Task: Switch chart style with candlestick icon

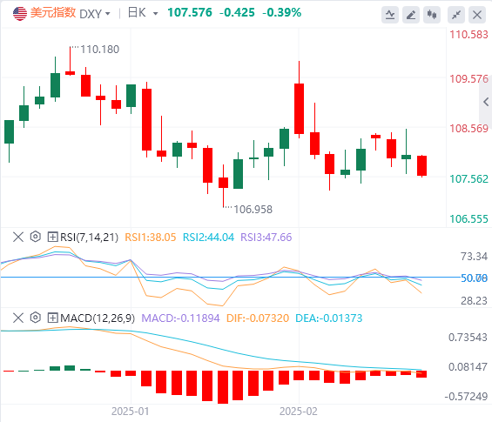Action: 432,15
